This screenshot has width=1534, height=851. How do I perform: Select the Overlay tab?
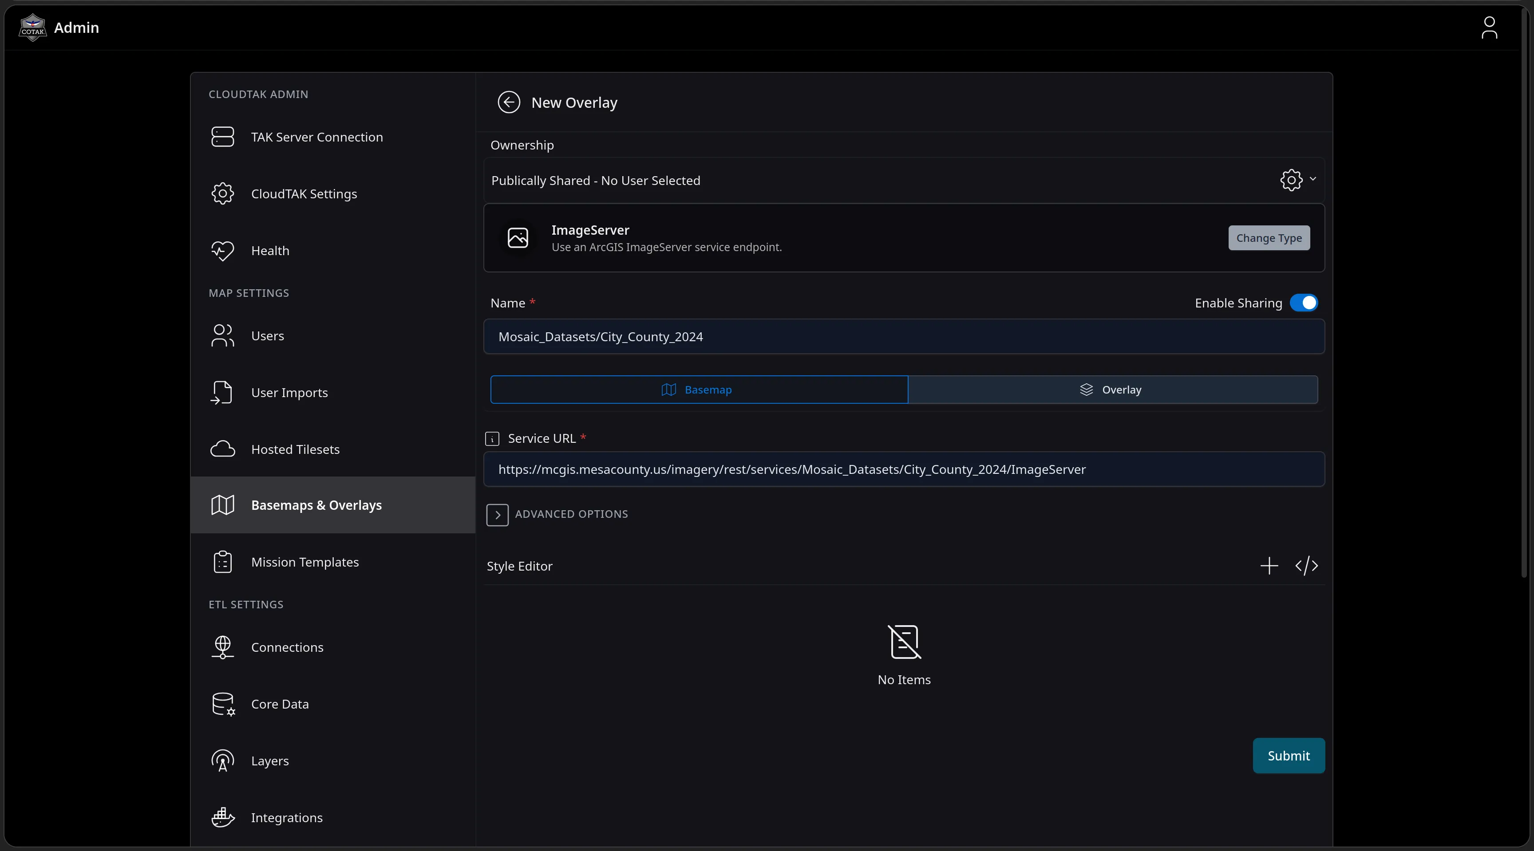[1113, 390]
